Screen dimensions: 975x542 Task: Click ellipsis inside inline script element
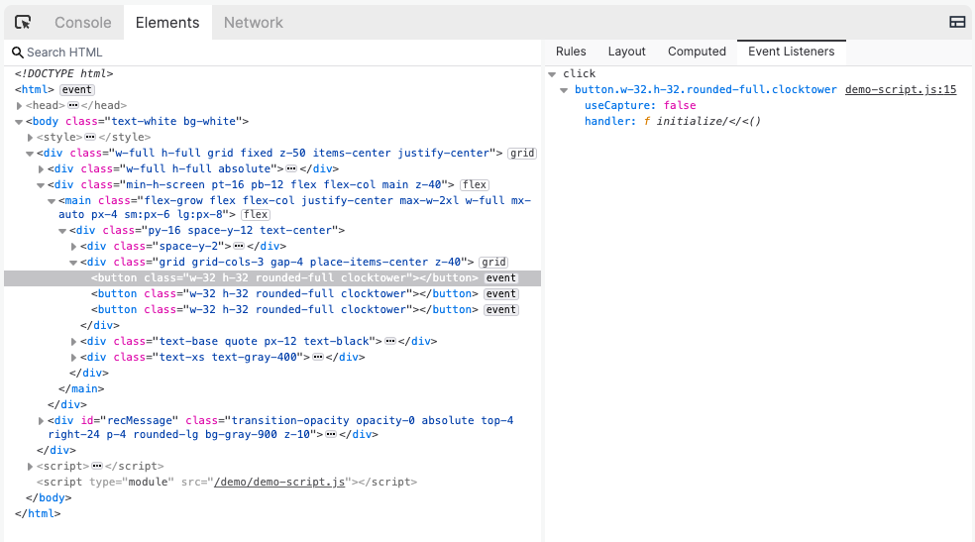click(97, 466)
